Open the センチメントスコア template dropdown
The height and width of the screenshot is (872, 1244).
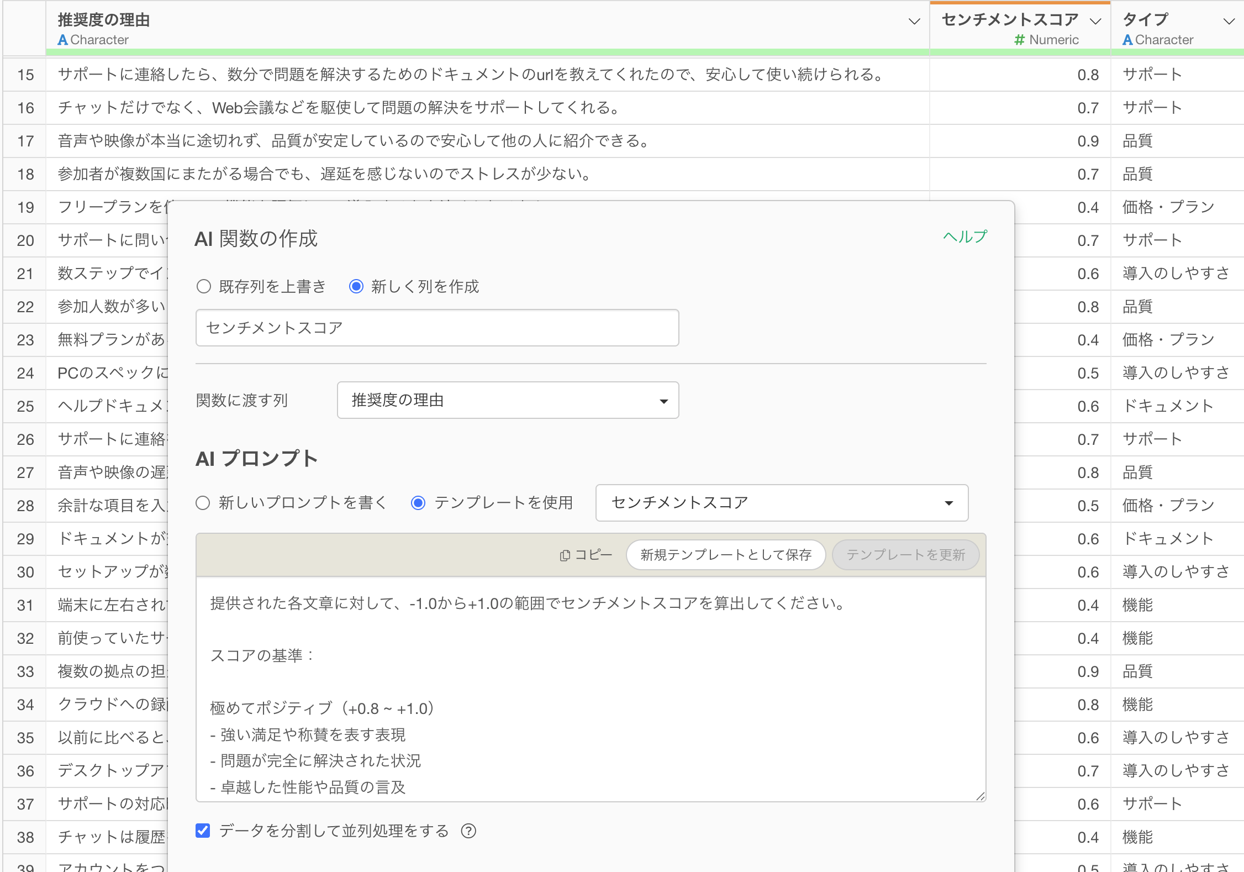click(782, 503)
